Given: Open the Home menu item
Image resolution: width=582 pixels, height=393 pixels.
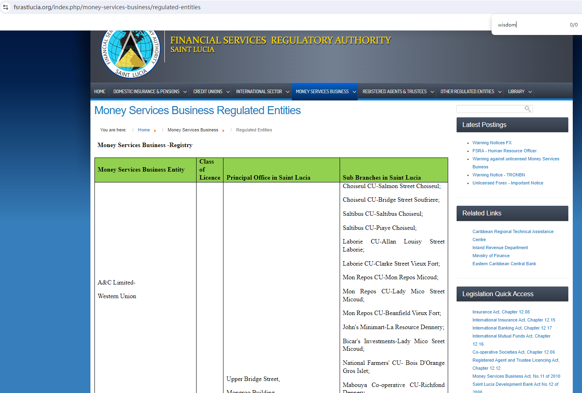Looking at the screenshot, I should point(100,92).
